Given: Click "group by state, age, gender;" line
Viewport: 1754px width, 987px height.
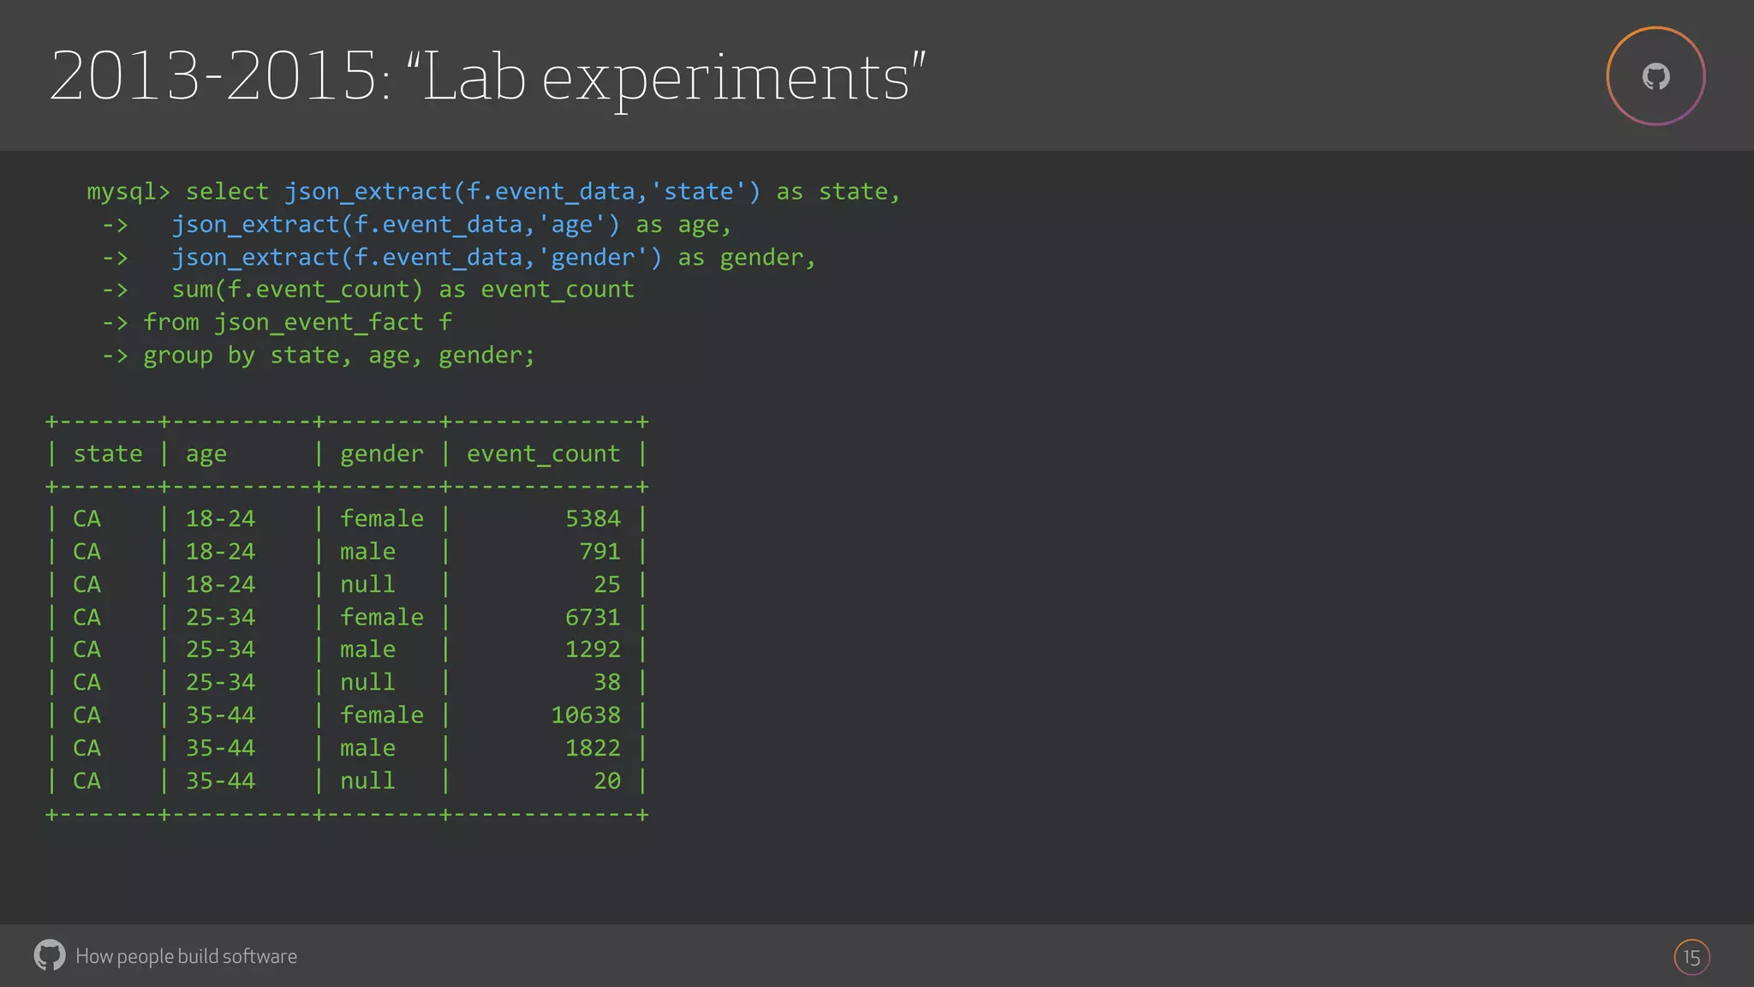Looking at the screenshot, I should tap(339, 356).
